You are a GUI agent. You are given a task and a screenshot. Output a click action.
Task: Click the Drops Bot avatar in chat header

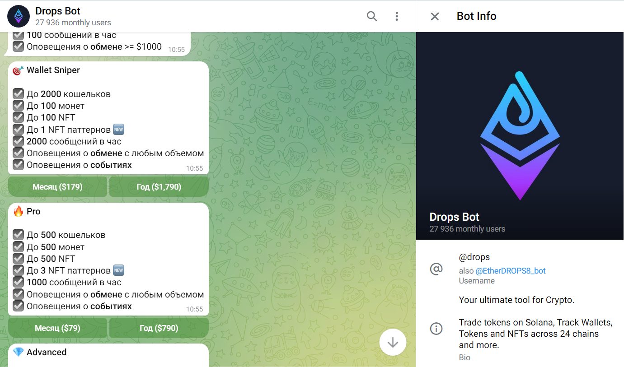point(19,16)
